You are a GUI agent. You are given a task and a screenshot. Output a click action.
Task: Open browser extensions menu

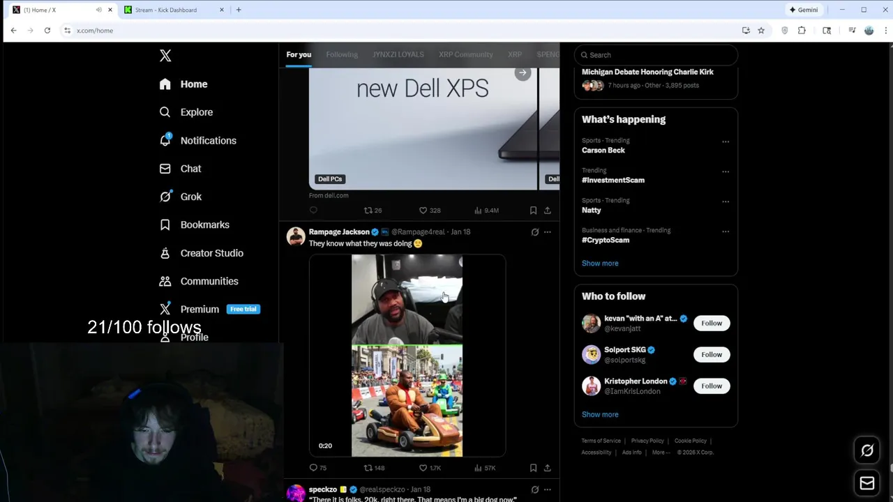point(802,31)
